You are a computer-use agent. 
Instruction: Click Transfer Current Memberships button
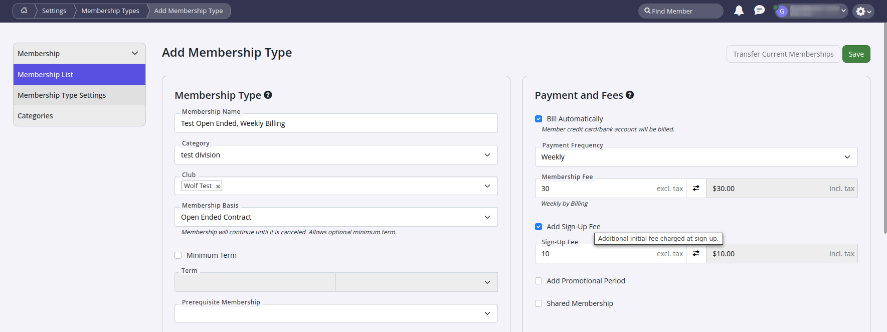(783, 54)
